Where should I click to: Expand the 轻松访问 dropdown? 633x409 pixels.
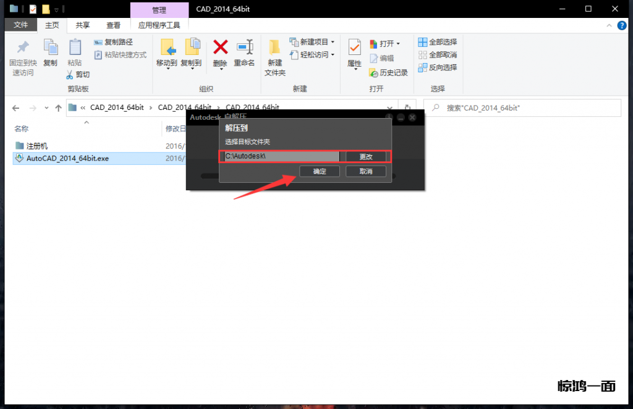333,55
